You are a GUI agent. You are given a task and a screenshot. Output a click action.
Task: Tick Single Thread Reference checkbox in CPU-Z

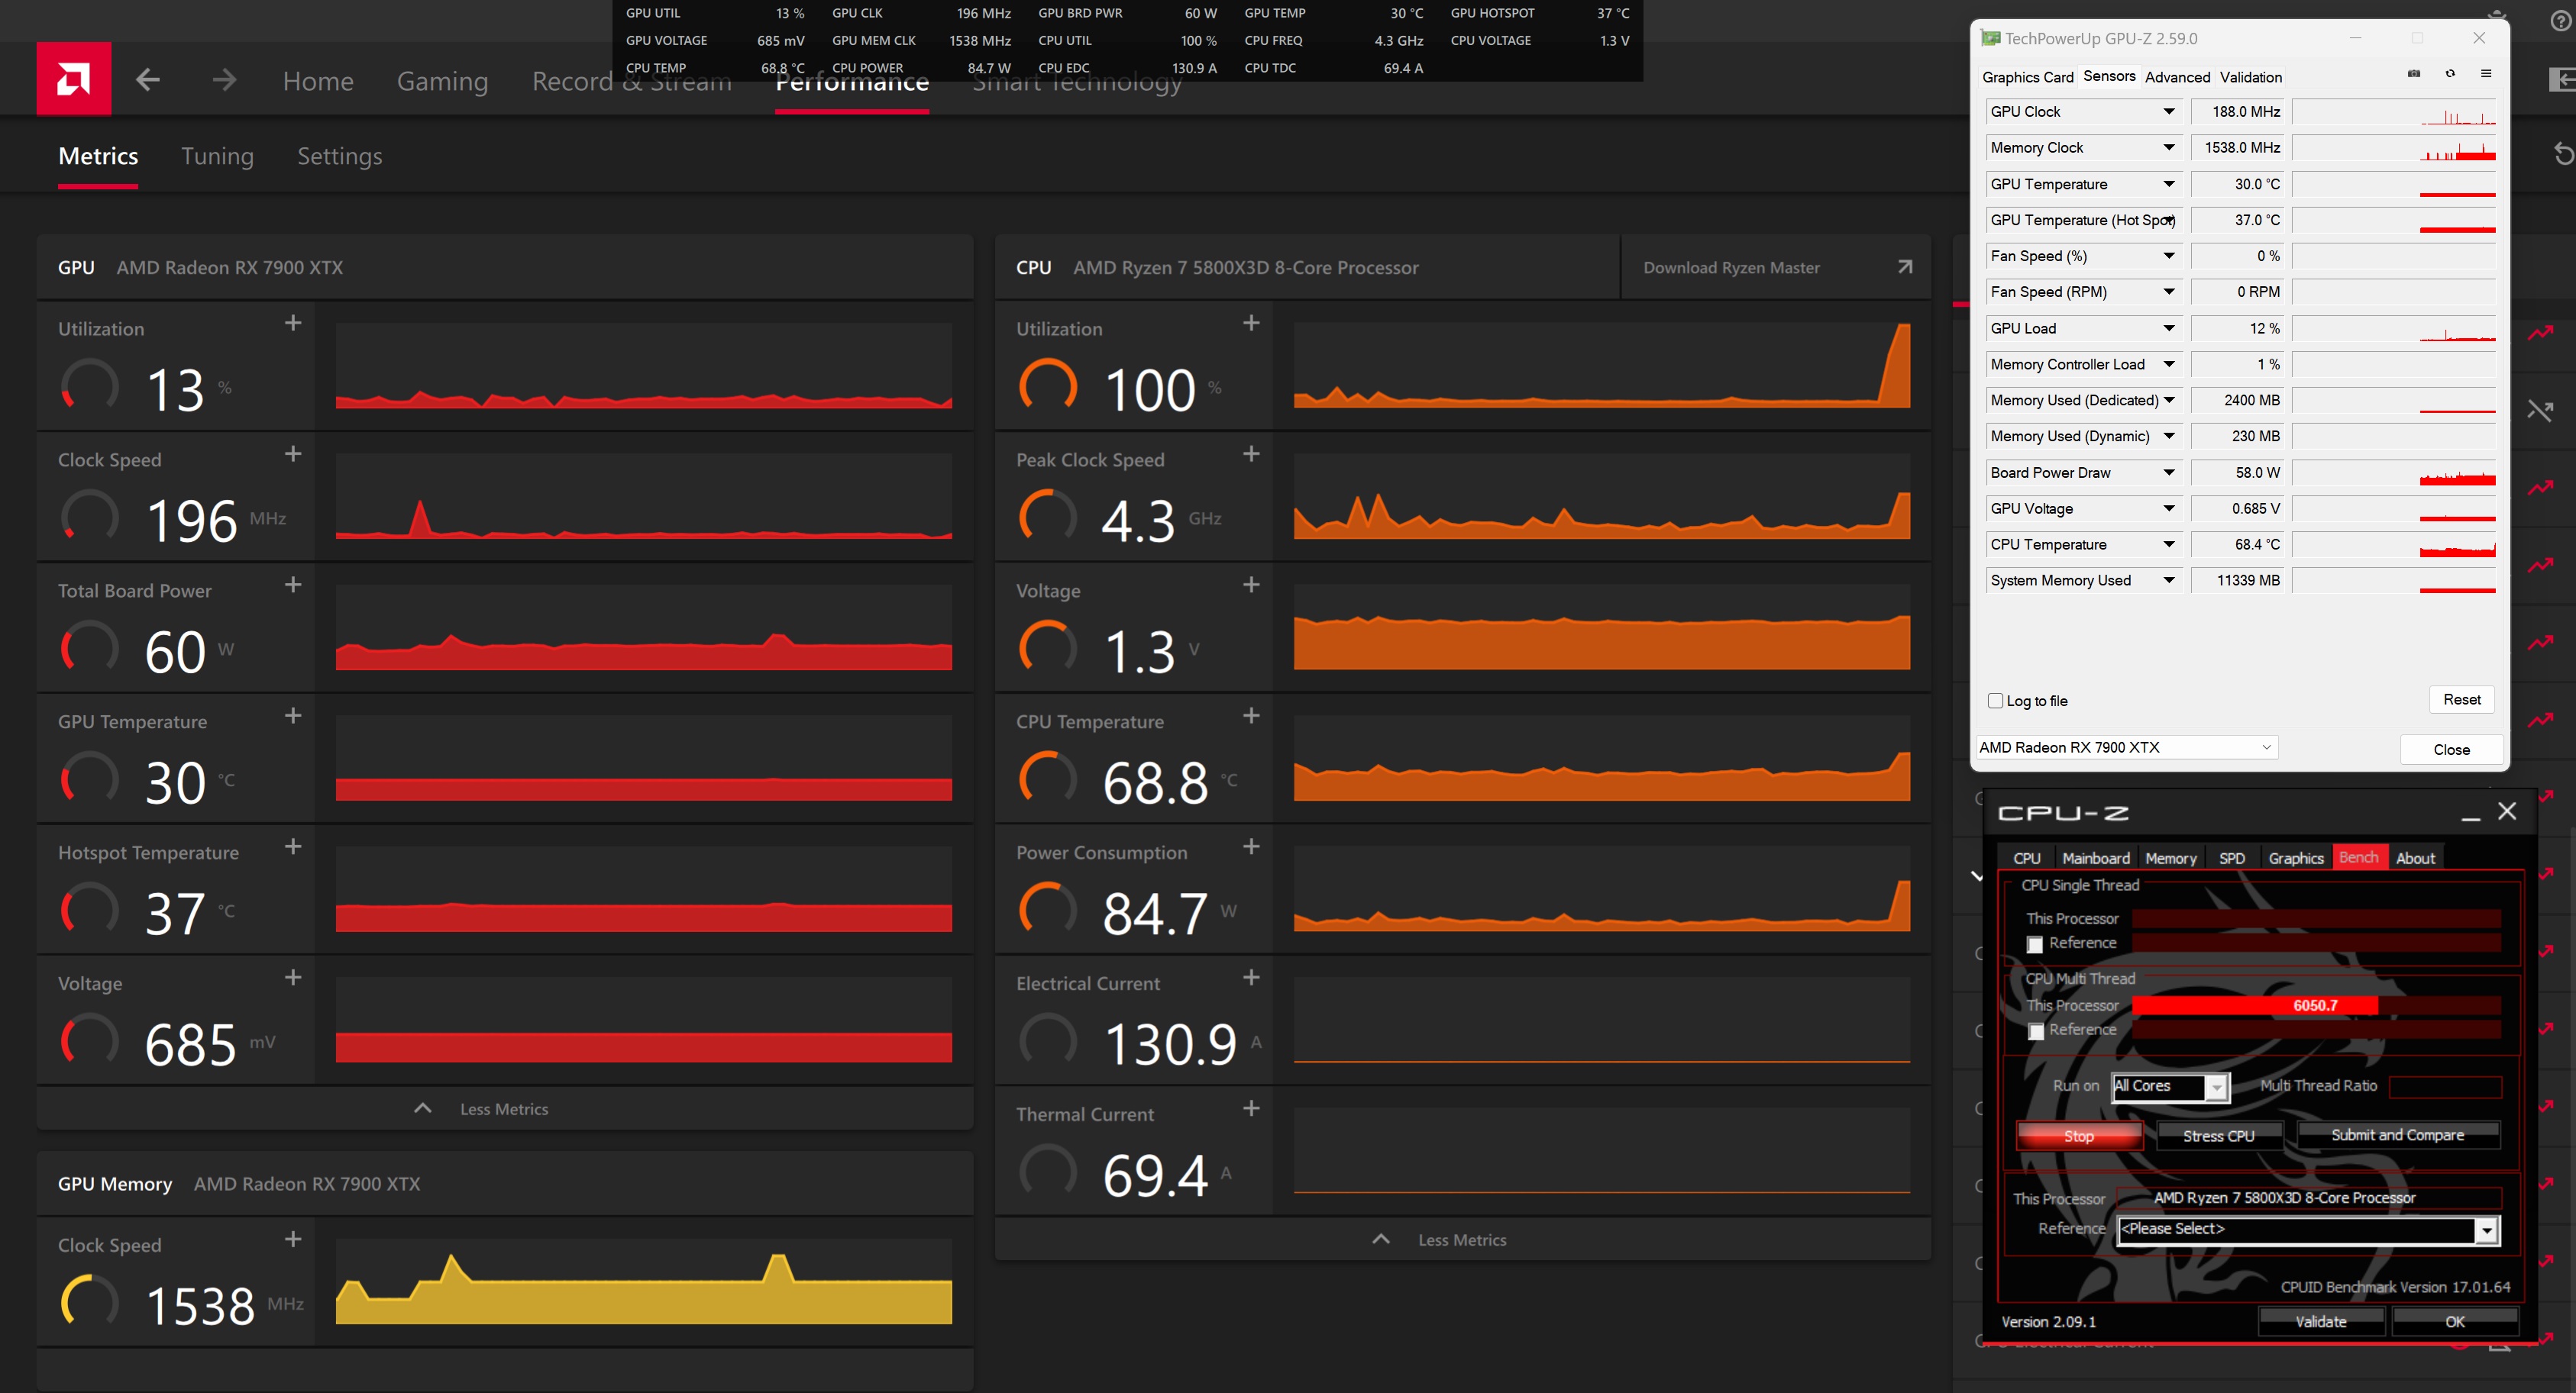[x=2035, y=944]
